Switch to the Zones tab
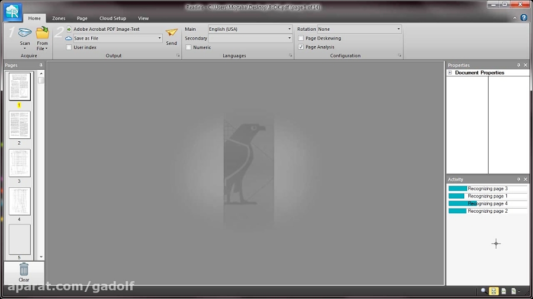533x299 pixels. pyautogui.click(x=59, y=18)
